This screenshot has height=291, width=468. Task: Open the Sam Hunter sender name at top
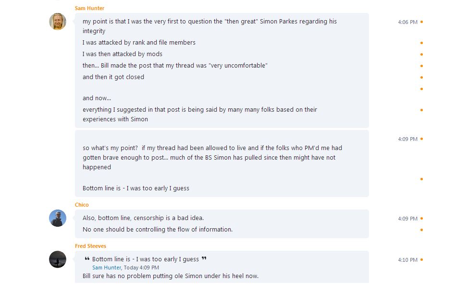89,8
